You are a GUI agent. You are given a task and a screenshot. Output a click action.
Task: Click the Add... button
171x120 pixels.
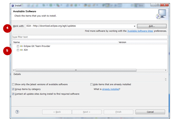tap(152, 26)
